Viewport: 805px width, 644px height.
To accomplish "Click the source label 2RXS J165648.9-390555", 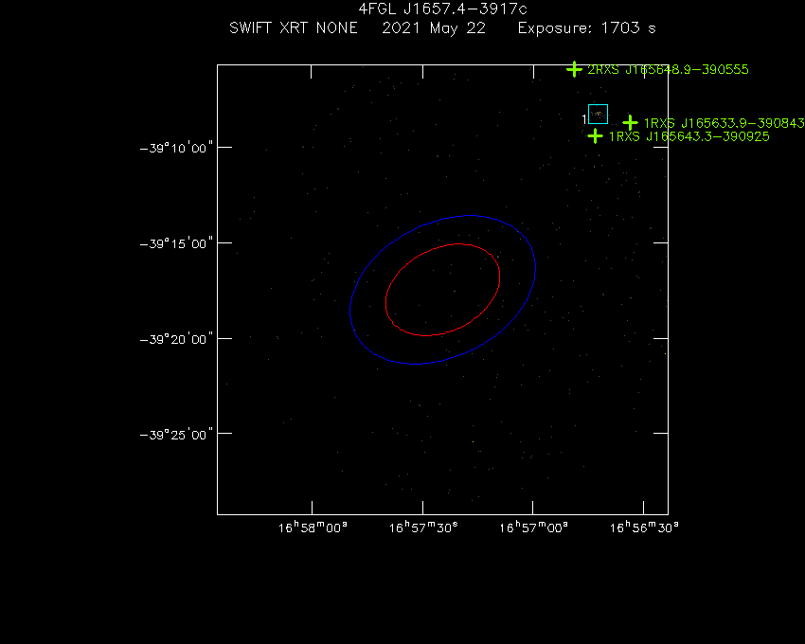I will pos(668,69).
